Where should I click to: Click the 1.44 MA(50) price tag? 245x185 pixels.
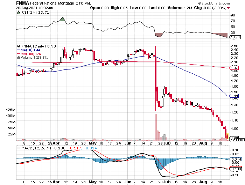click(x=234, y=96)
